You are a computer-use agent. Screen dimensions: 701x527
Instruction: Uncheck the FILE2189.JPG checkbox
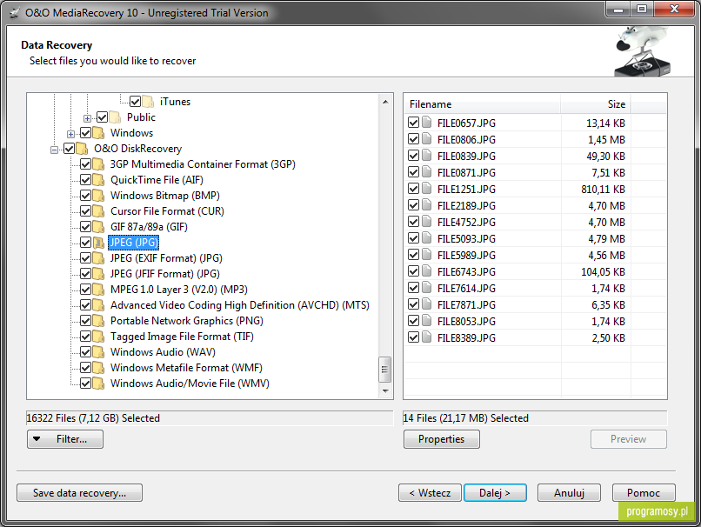point(413,205)
